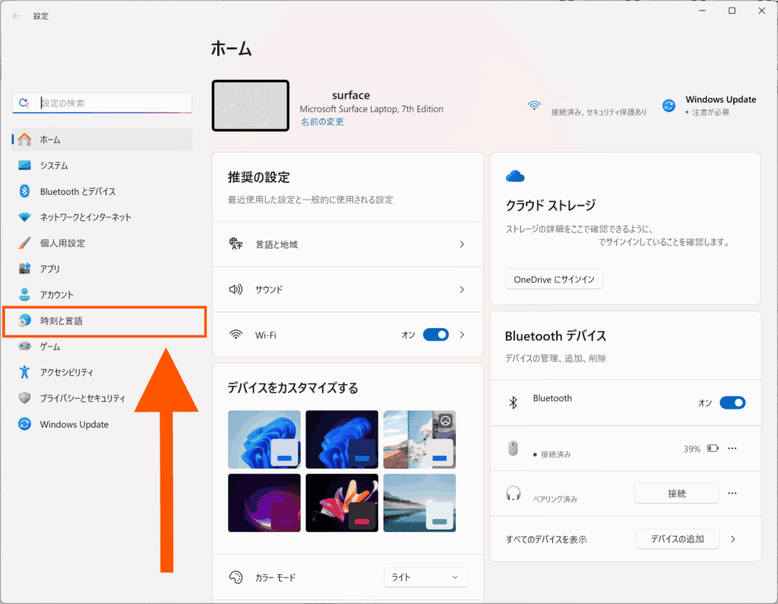Click the 言語と地域 language icon
Viewport: 778px width, 604px height.
(236, 244)
